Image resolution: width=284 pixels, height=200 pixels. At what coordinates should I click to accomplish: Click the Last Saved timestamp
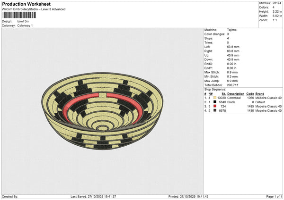(93, 196)
